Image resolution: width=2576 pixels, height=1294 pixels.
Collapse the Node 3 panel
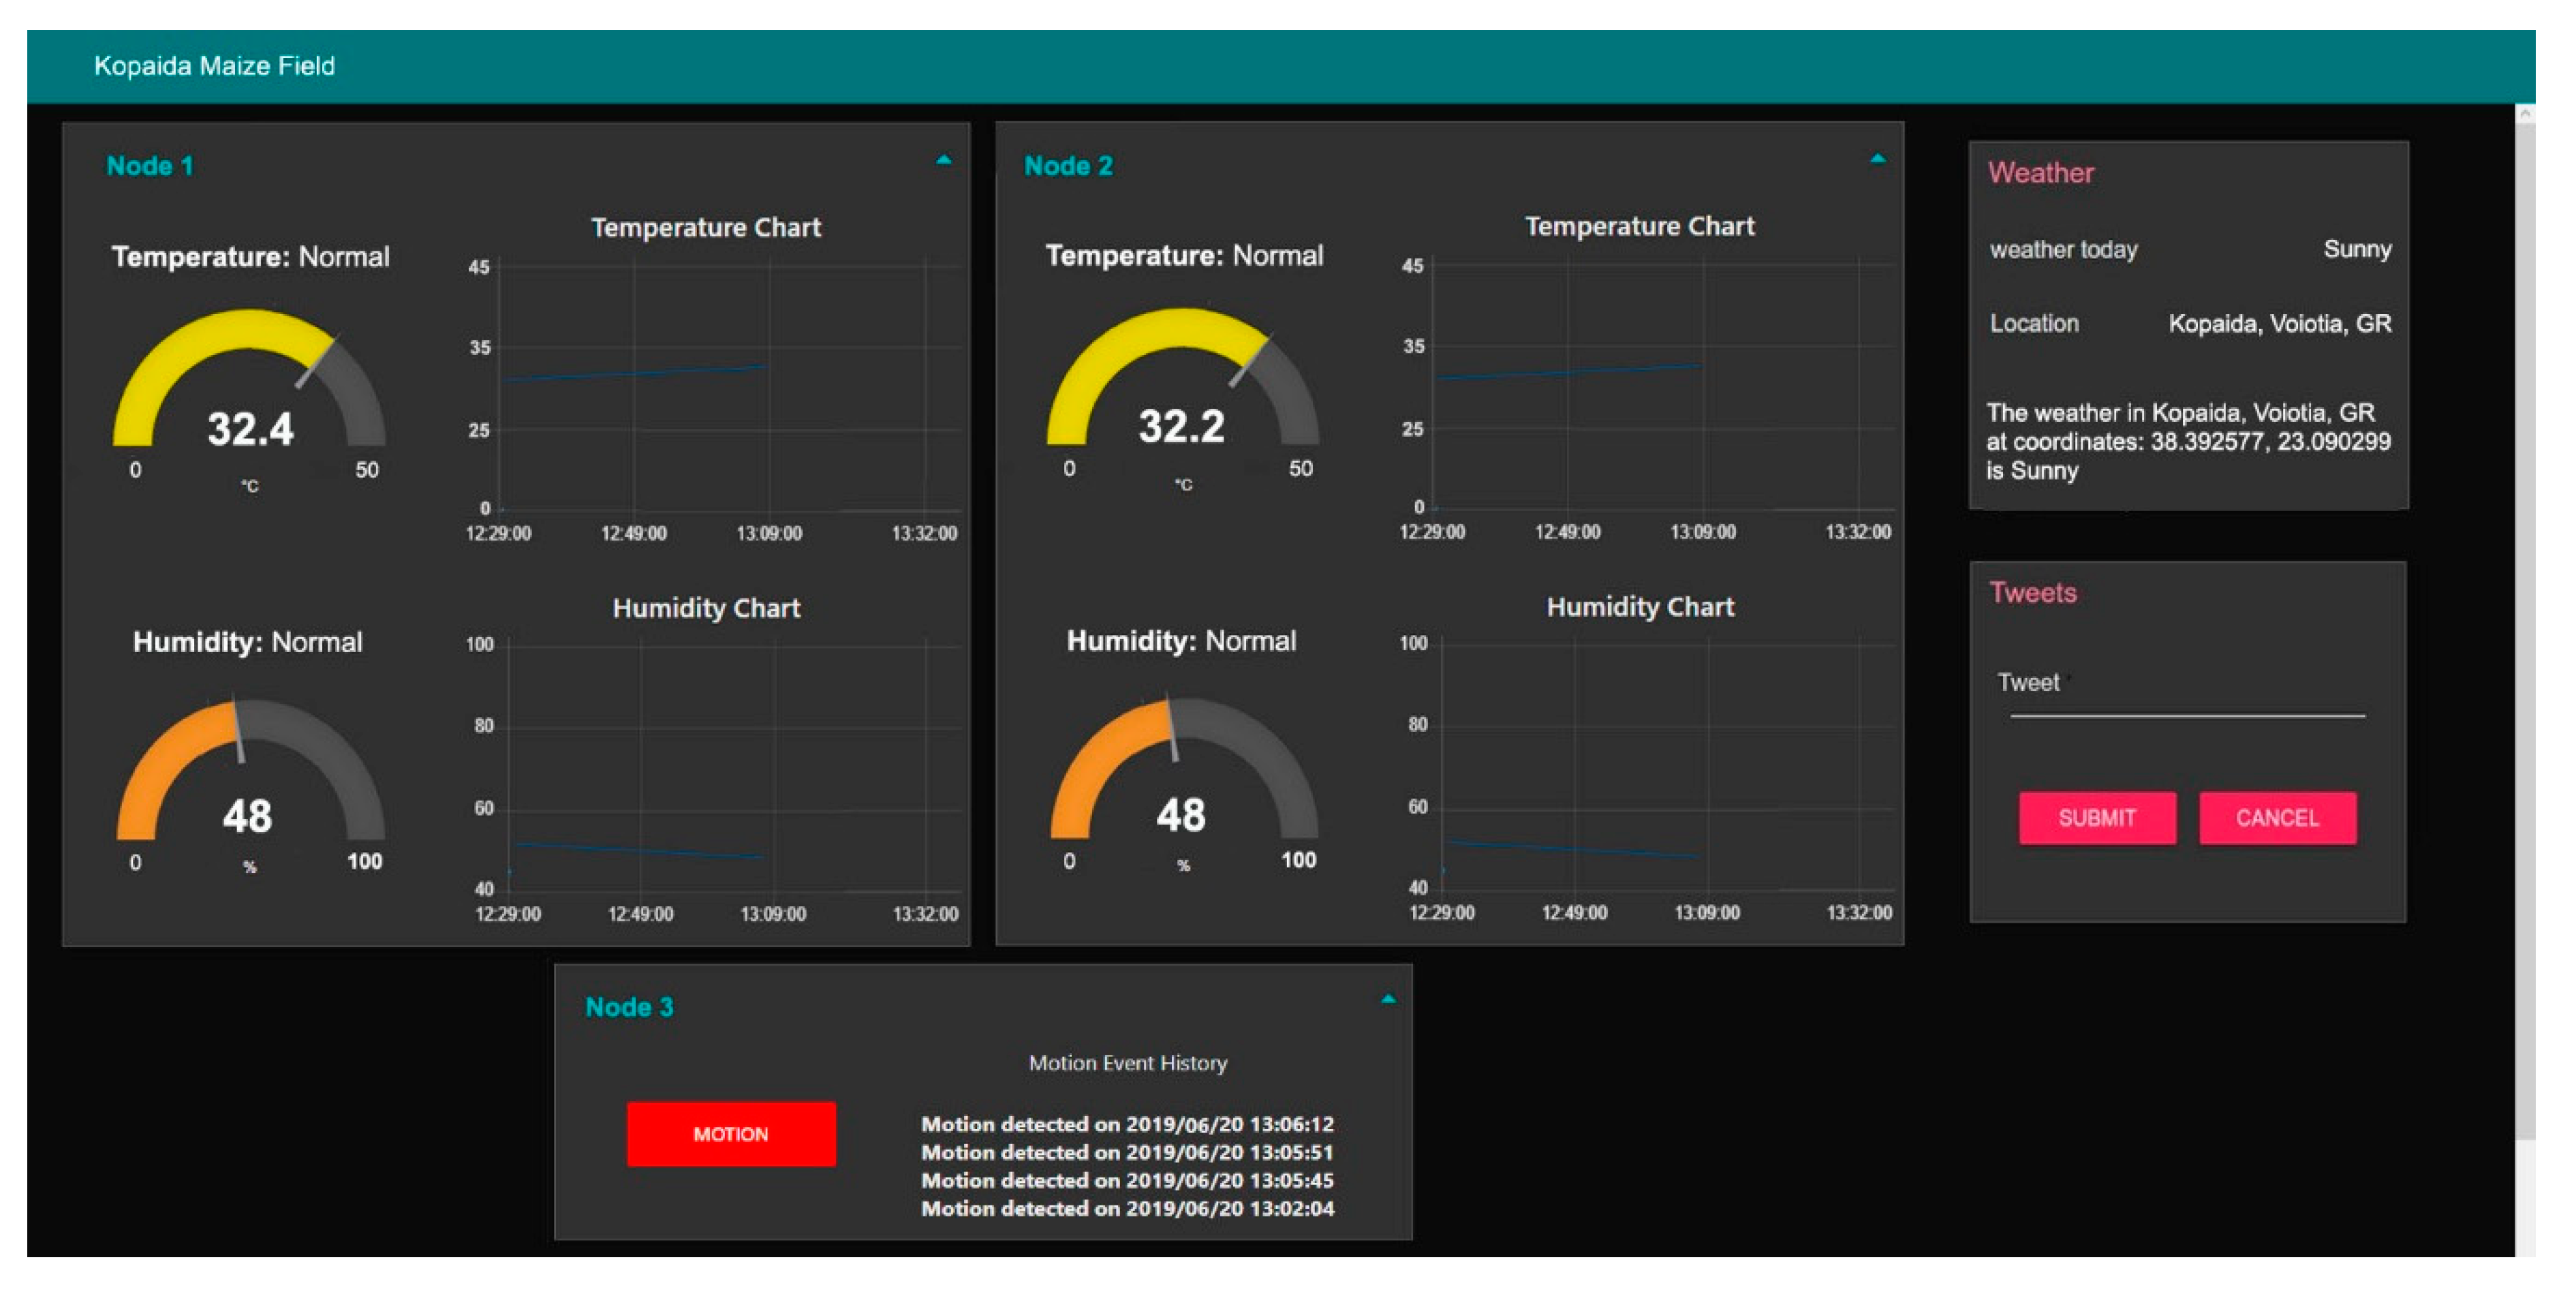[x=1388, y=999]
